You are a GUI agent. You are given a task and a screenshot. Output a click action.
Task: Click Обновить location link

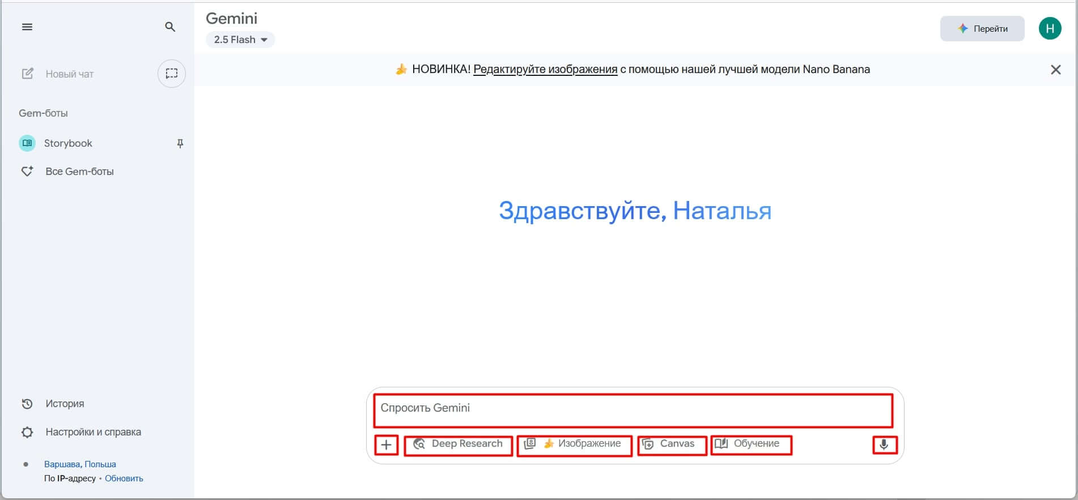tap(124, 478)
